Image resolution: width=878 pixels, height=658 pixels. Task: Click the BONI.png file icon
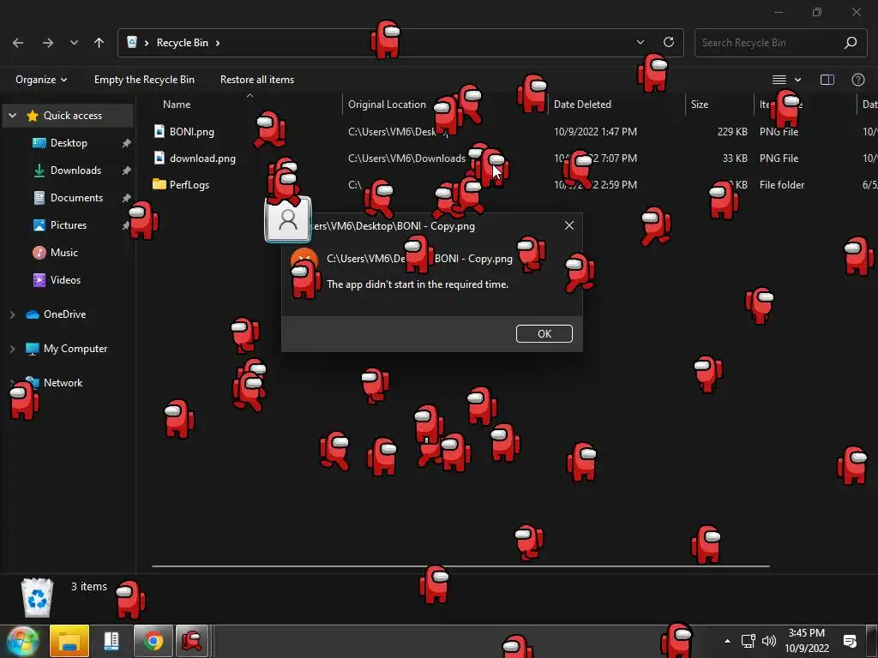(159, 131)
